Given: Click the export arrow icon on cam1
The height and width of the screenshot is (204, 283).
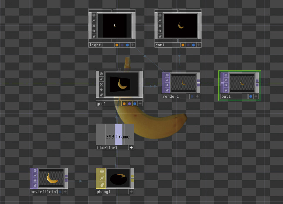Looking at the screenshot, I should coord(160,31).
